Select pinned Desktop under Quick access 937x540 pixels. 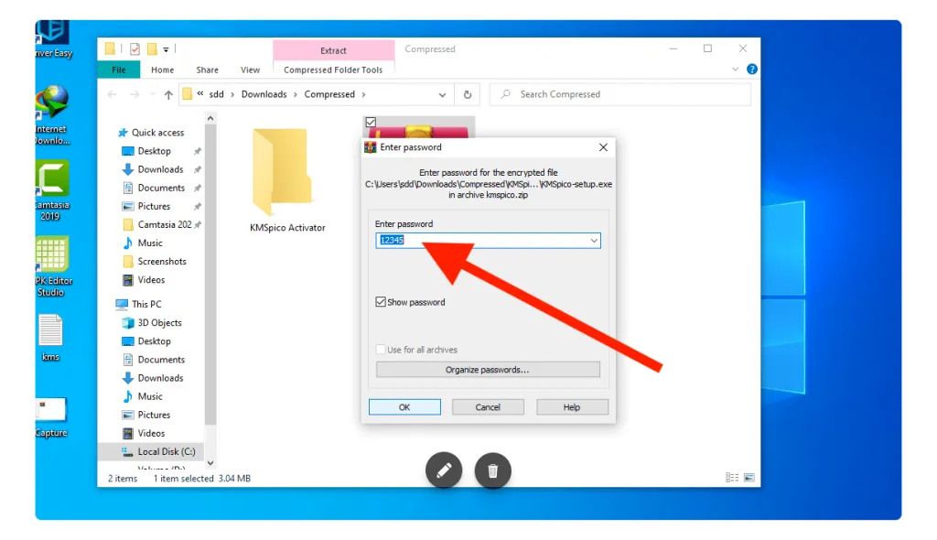154,151
